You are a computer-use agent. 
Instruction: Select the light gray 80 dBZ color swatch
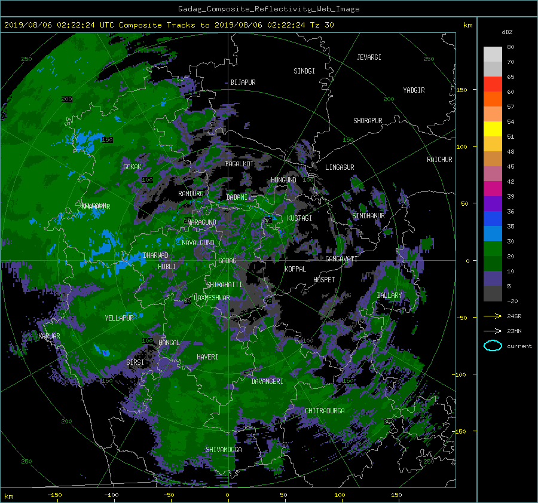tap(493, 54)
